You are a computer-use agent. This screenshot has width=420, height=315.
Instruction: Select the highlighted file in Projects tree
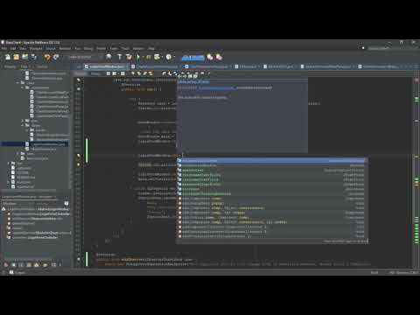click(x=48, y=144)
